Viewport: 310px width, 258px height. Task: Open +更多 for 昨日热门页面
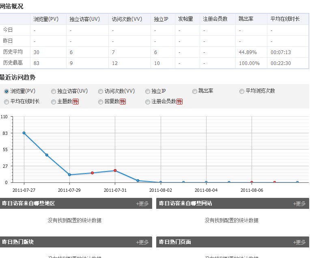tap(299, 242)
